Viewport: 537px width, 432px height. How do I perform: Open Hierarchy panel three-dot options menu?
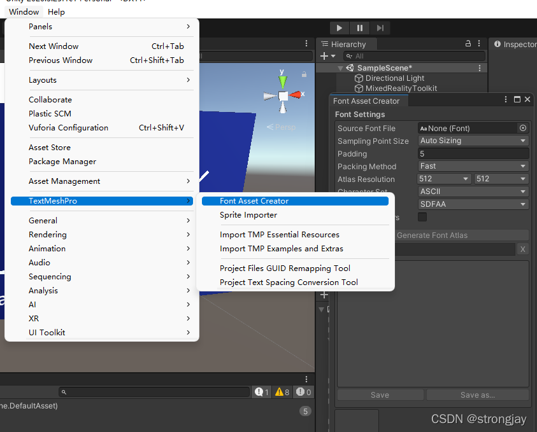click(x=479, y=43)
